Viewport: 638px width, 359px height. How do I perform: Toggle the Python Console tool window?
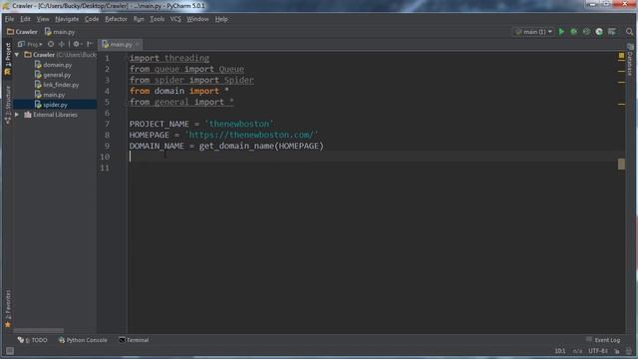[x=83, y=340]
